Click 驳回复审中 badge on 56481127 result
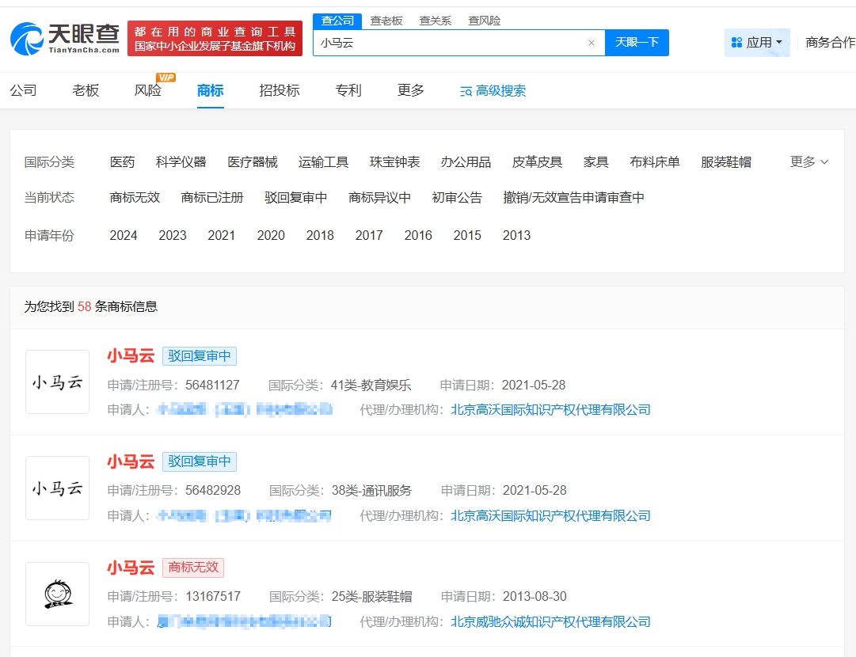 (x=200, y=355)
